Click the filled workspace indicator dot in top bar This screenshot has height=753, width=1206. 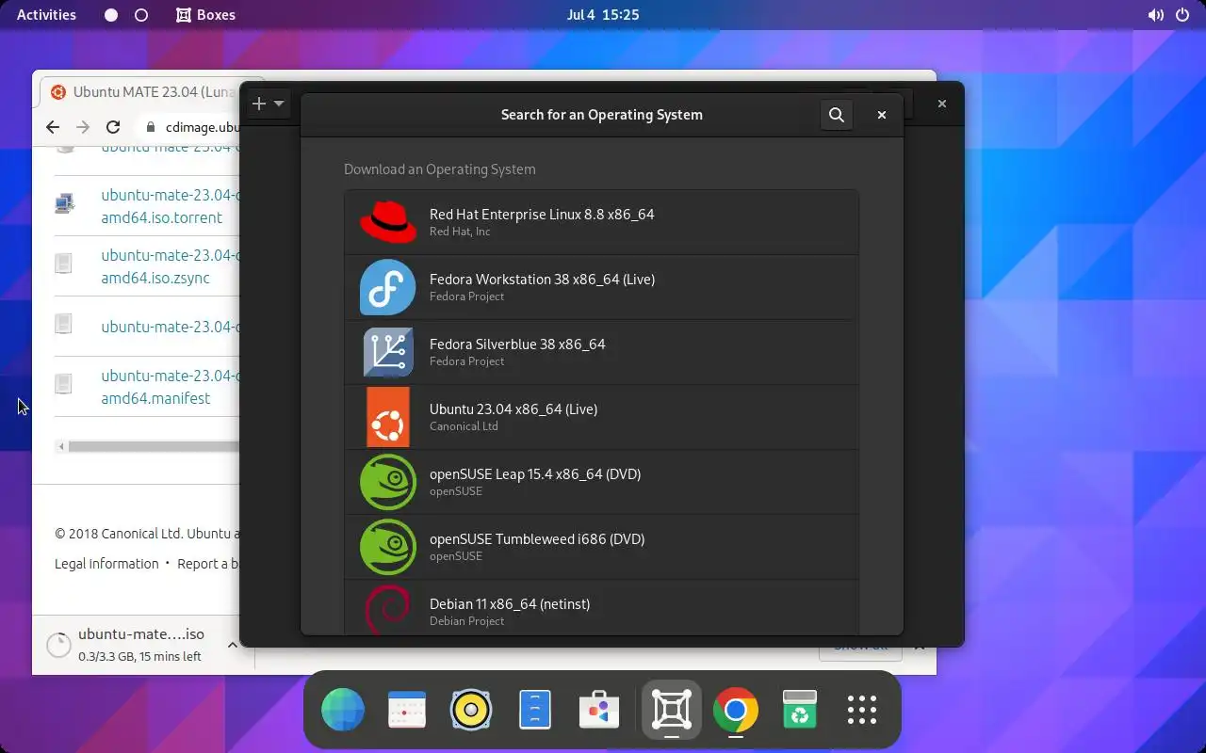(x=111, y=15)
